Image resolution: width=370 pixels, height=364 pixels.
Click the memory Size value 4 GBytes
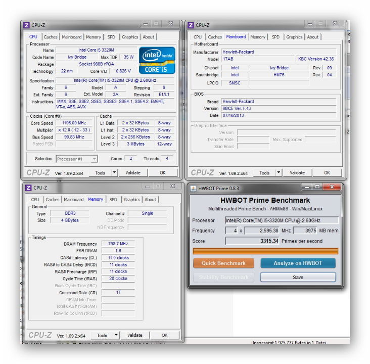(70, 220)
